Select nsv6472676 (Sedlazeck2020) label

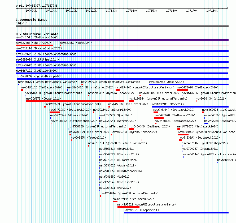(x=198, y=126)
